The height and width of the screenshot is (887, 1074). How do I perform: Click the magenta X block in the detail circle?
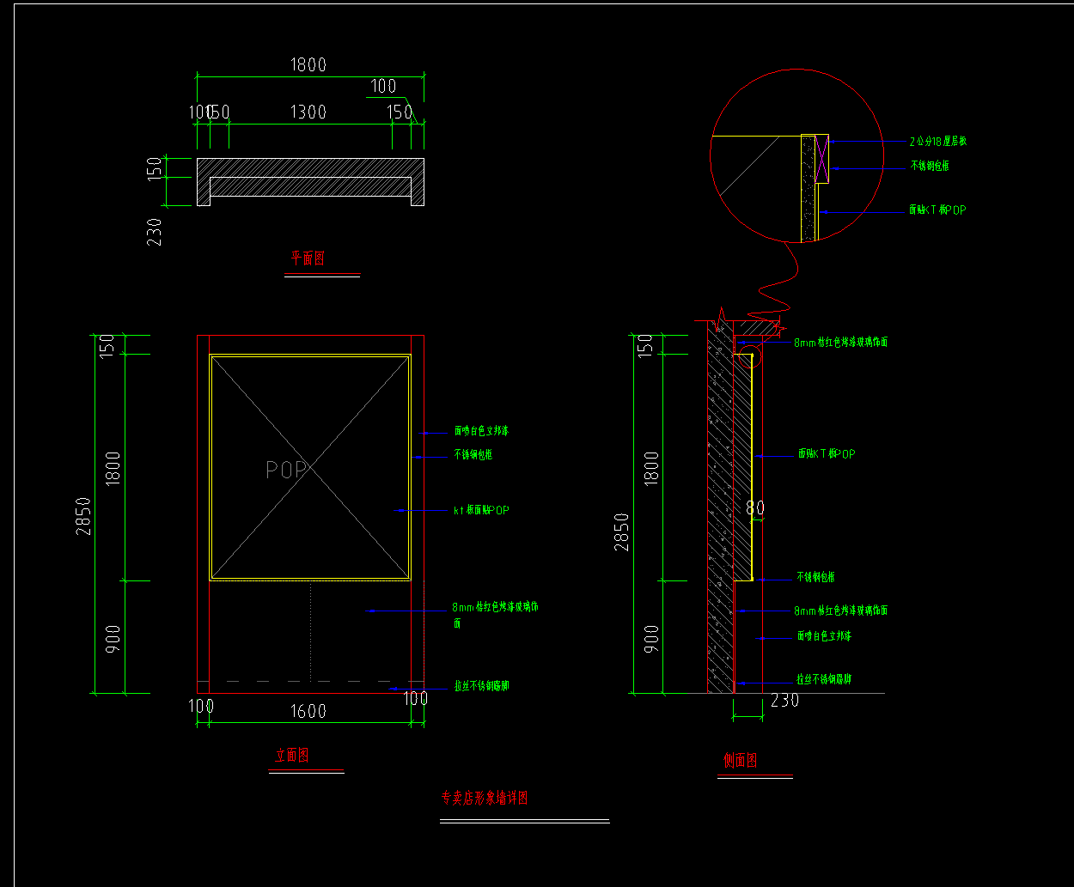pyautogui.click(x=821, y=159)
